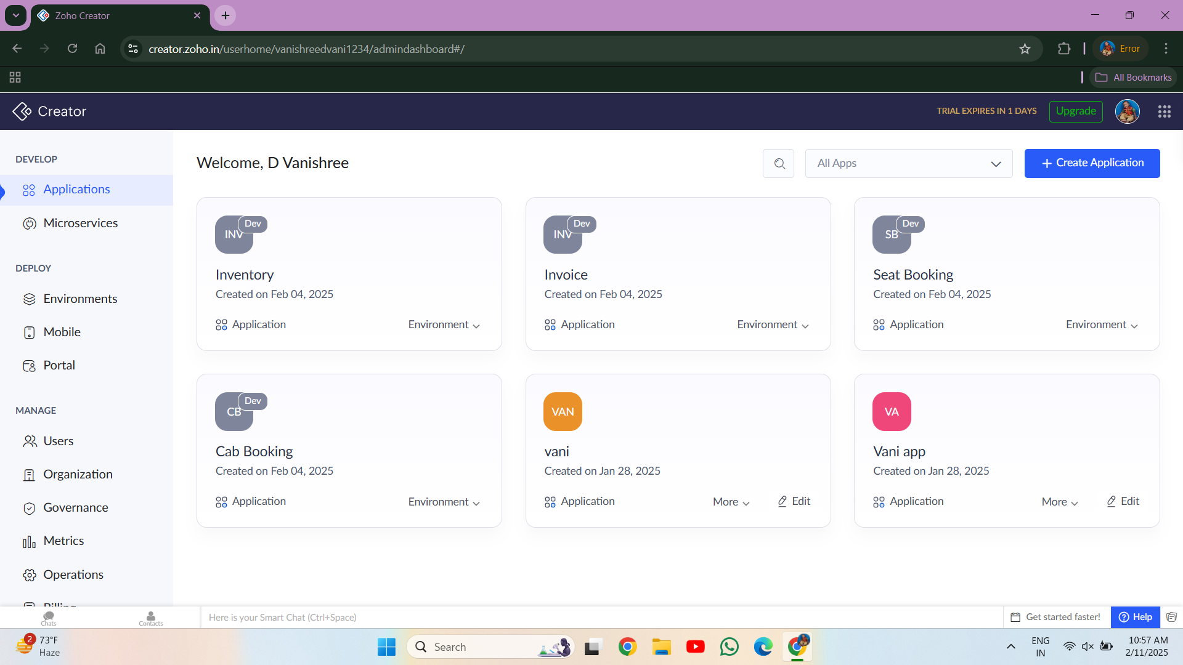
Task: Click the pencil Edit icon on vani card
Action: 782,501
